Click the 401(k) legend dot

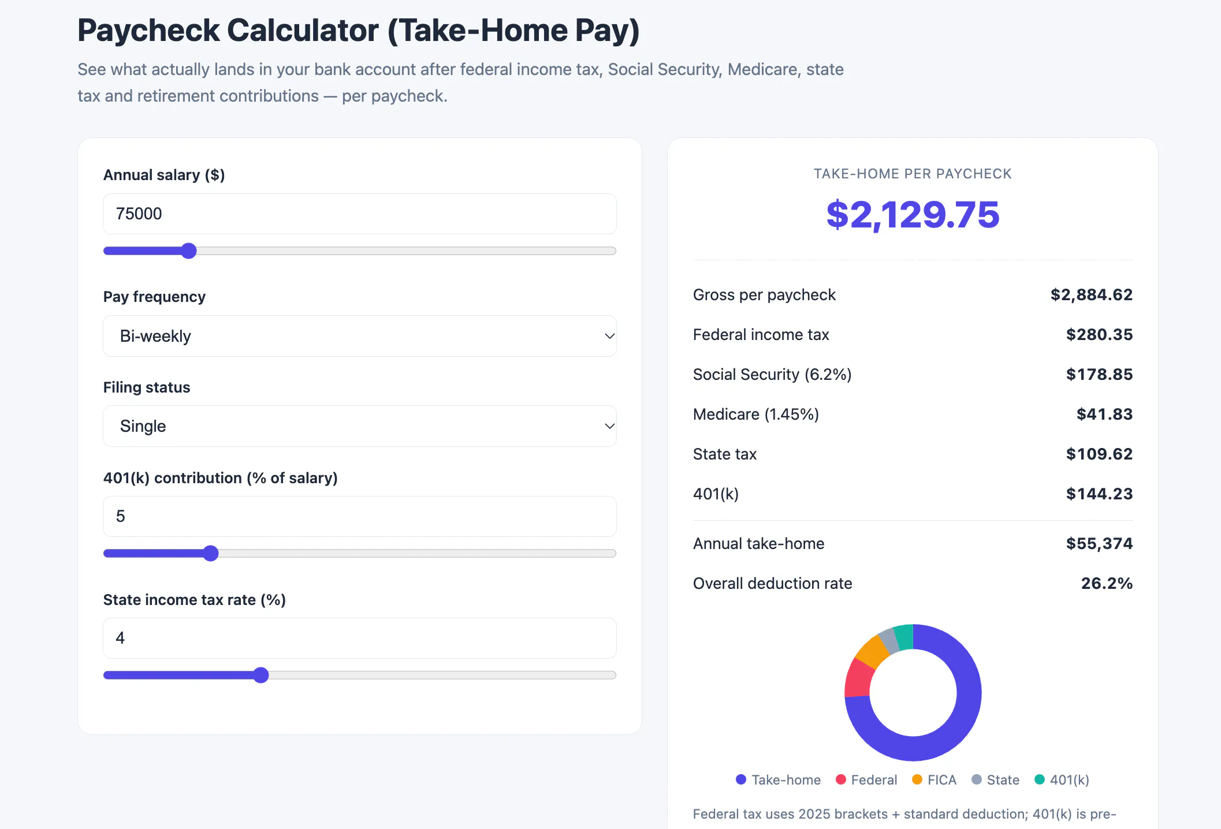point(1040,779)
